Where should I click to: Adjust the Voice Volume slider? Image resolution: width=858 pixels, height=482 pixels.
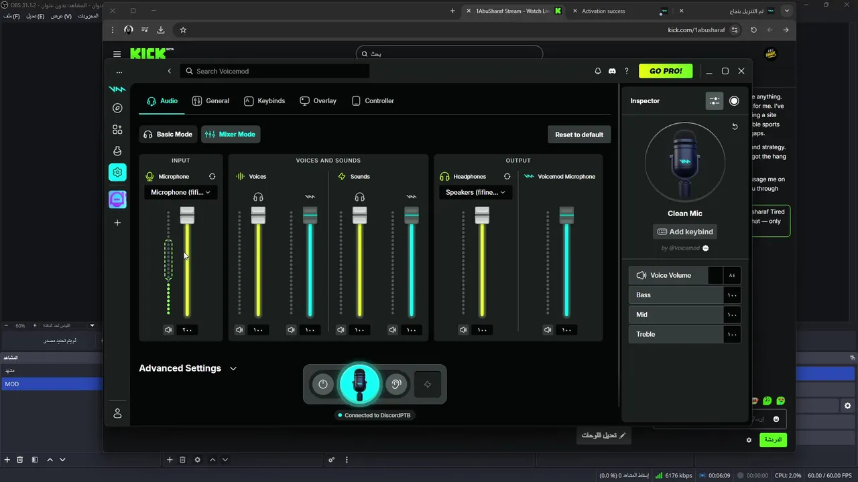coord(684,275)
